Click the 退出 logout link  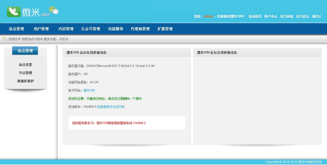pos(316,16)
